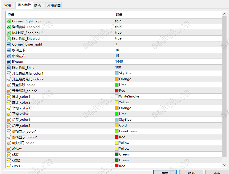Click the color icon beside K线时间_color
The image size is (229, 174).
coord(9,143)
